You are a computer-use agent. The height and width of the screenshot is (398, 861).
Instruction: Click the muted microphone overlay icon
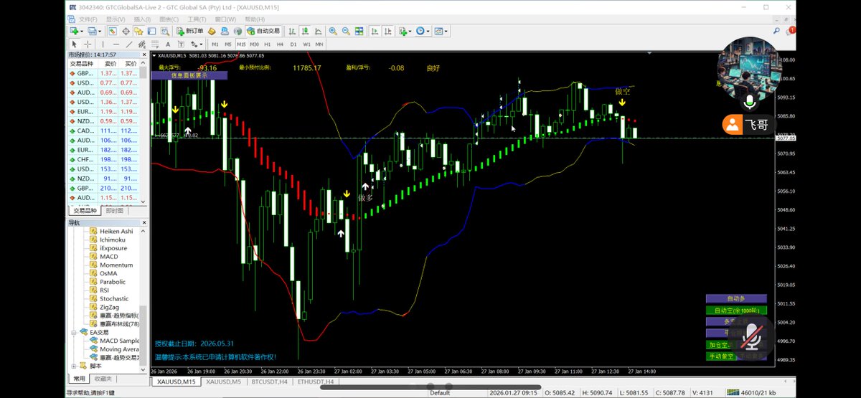[753, 334]
